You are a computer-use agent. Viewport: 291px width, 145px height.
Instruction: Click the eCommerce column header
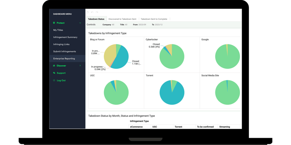pos(136,127)
